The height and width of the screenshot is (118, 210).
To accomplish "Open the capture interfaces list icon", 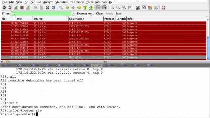I will pos(4,8).
